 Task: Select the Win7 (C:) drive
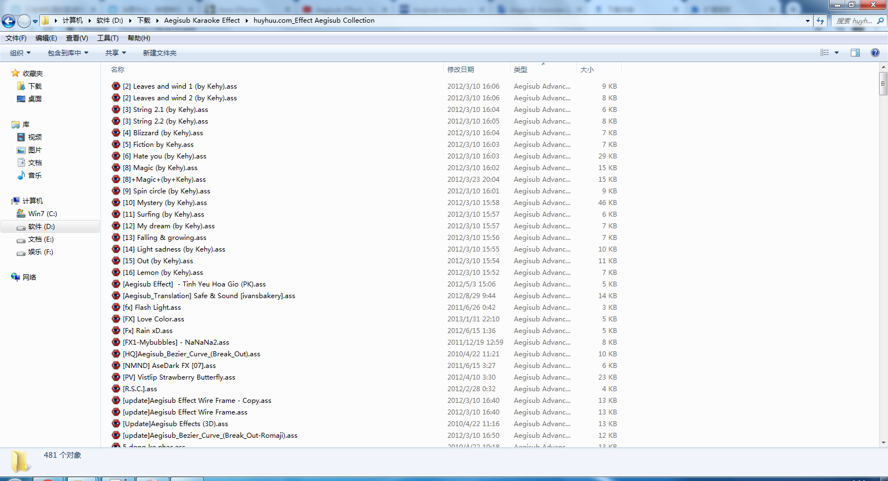pyautogui.click(x=43, y=214)
